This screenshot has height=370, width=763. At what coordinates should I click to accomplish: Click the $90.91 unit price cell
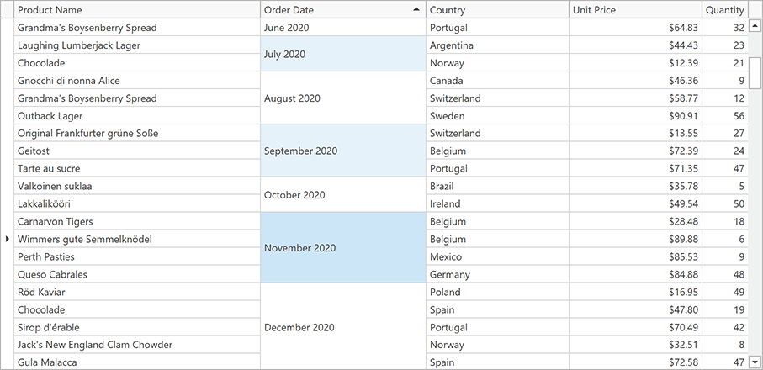[635, 116]
